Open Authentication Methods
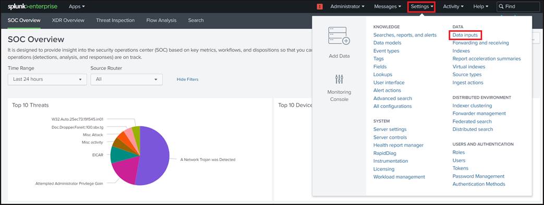Screen dimensions: 544x205 (x=479, y=184)
